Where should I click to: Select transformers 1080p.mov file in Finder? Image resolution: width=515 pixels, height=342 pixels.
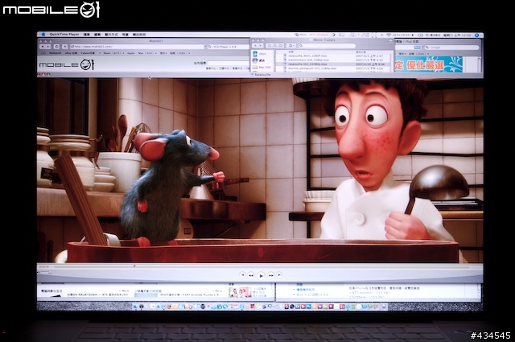click(x=309, y=60)
